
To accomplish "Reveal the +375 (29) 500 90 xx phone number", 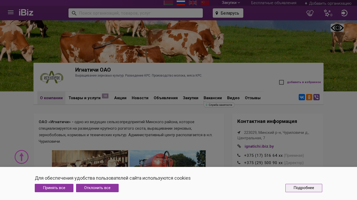I will tap(263, 163).
